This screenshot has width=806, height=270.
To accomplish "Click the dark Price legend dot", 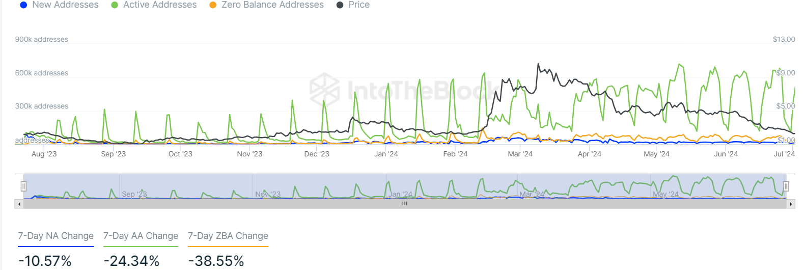I will pyautogui.click(x=340, y=5).
